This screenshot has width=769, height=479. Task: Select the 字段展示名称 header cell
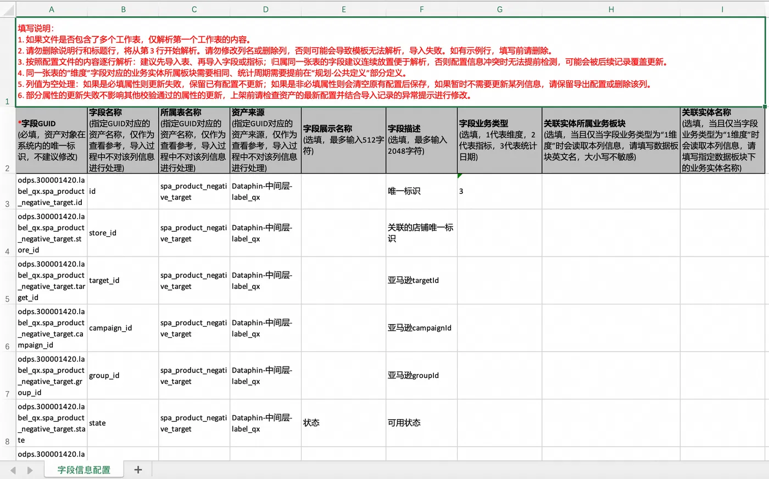[344, 141]
